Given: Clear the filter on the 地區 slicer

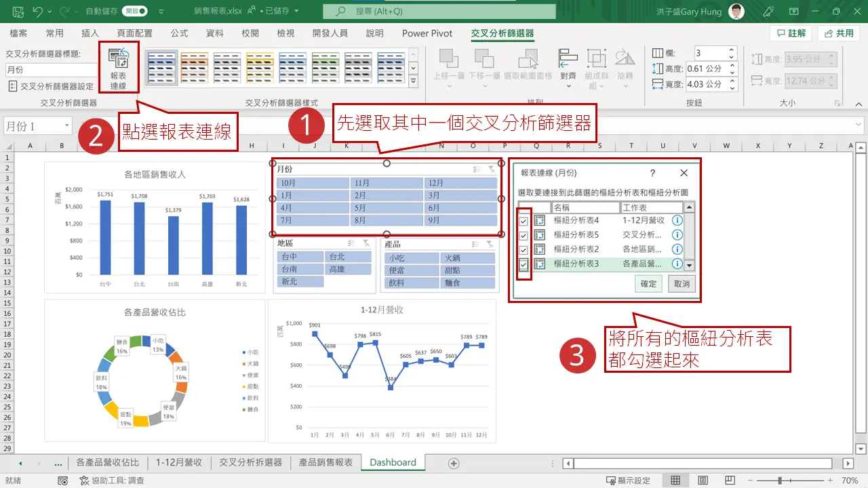Looking at the screenshot, I should pyautogui.click(x=366, y=243).
